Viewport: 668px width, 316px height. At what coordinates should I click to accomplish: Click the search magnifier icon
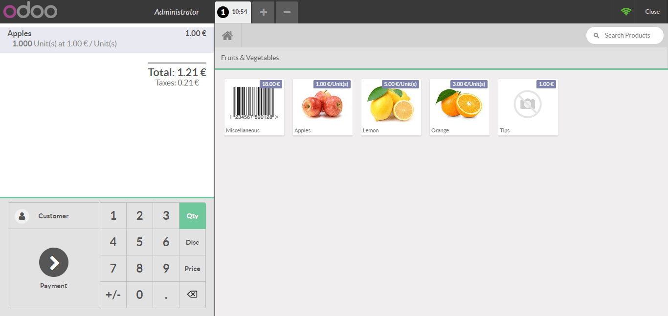pos(596,35)
